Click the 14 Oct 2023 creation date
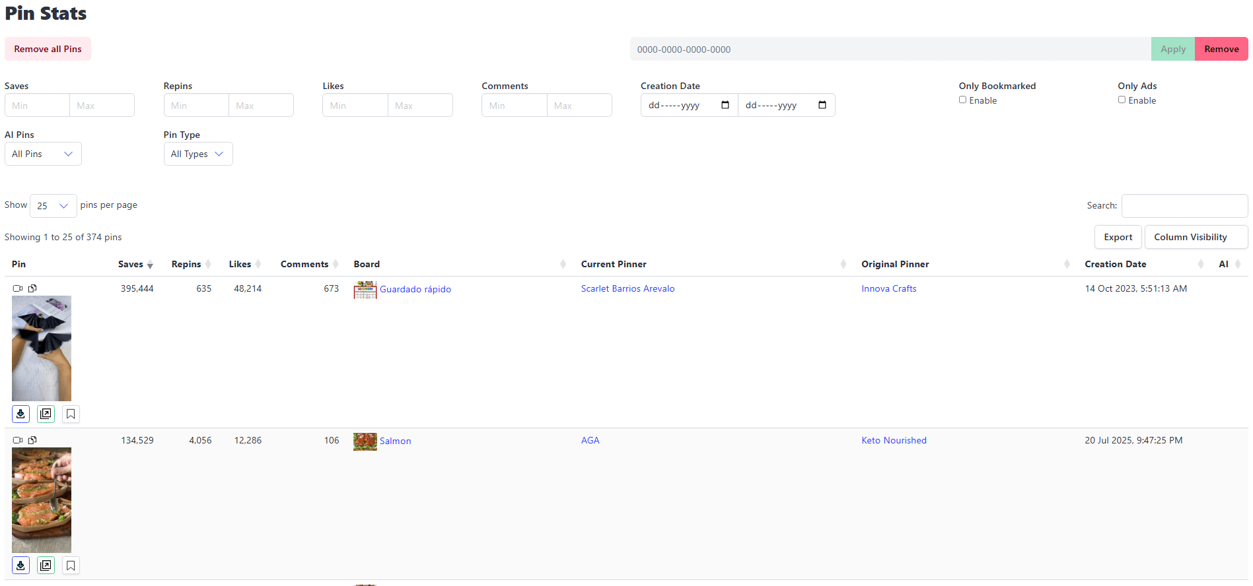Viewport: 1253px width, 586px height. pos(1136,288)
